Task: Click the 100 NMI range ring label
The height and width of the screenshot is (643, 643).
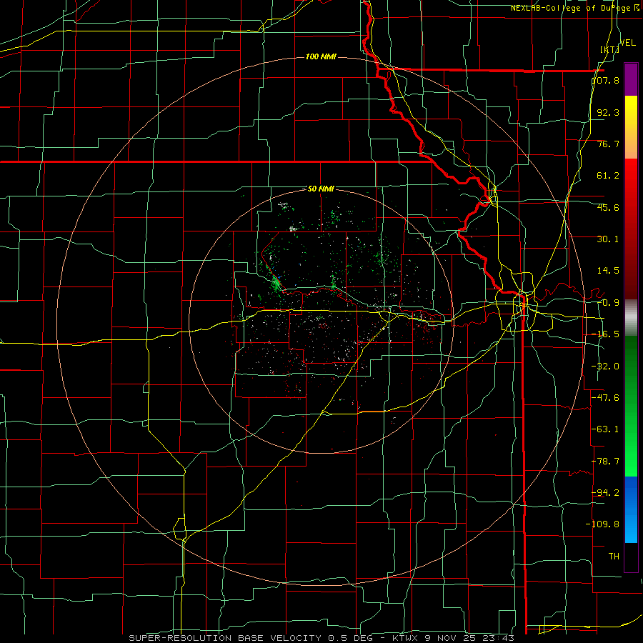Action: pyautogui.click(x=321, y=56)
